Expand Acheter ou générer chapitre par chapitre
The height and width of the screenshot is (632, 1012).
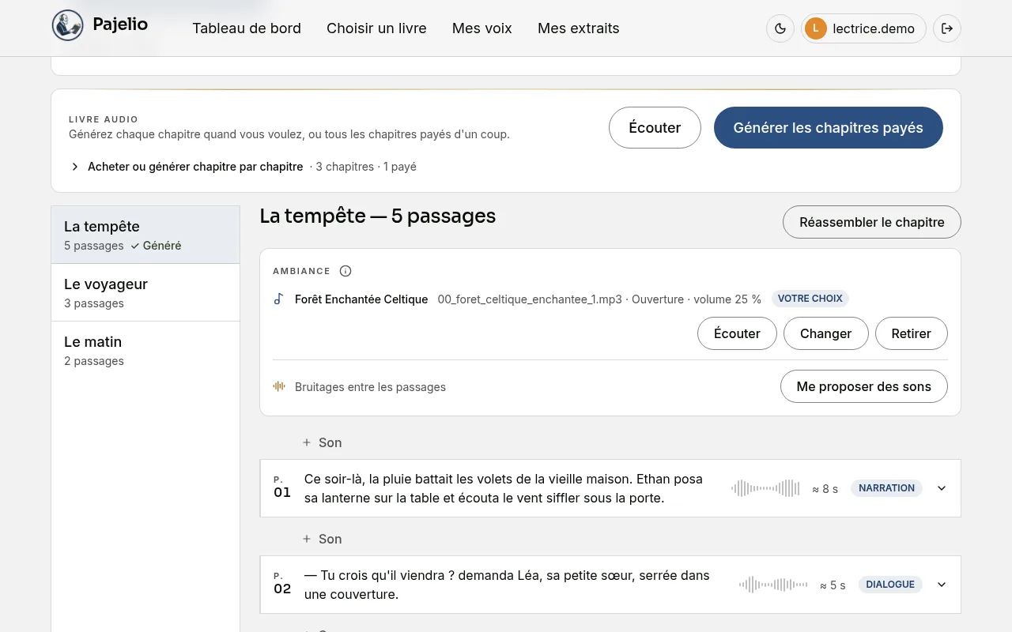(187, 167)
